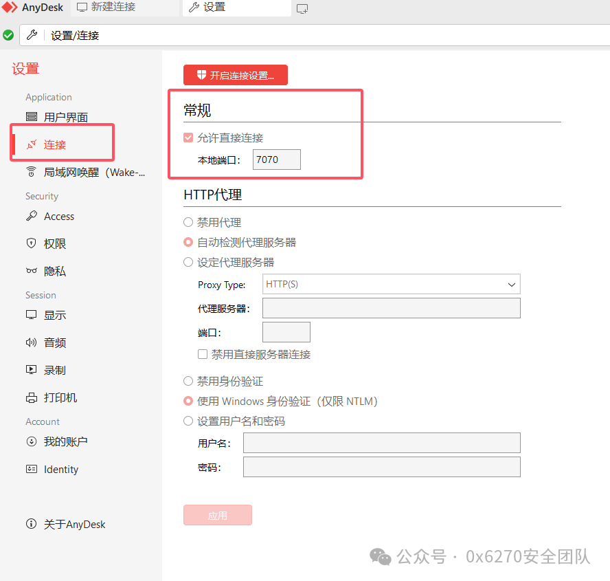Click the Wake-on-LAN sidebar icon
Screen dimensions: 610x581
coord(32,172)
